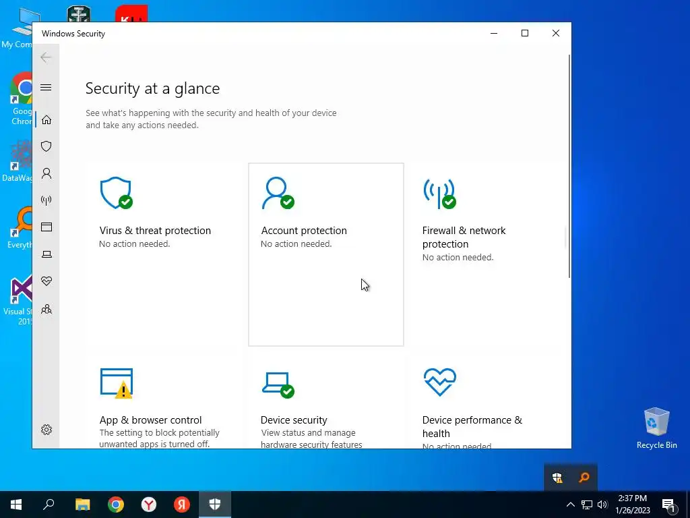Click the App & browser control warning icon

(x=117, y=383)
